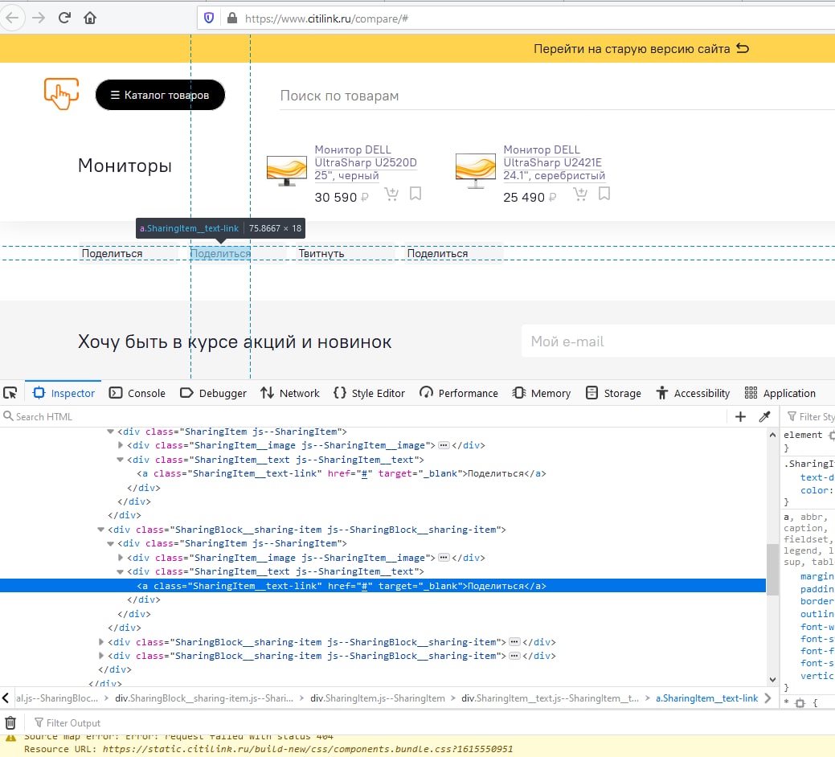Select a.SharingItem__text-link breadcrumb
This screenshot has width=835, height=757.
706,698
